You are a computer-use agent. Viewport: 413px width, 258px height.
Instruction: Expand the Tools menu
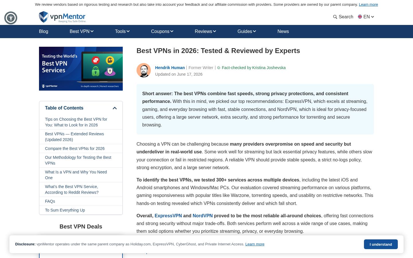pos(122,32)
